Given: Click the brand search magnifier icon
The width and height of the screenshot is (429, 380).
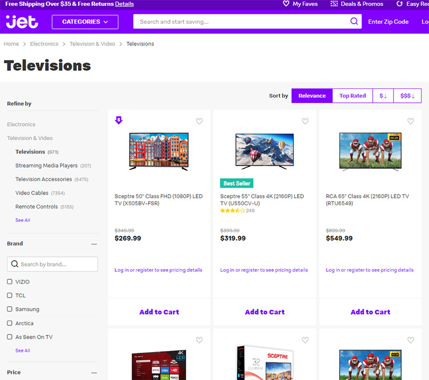Looking at the screenshot, I should click(x=14, y=264).
